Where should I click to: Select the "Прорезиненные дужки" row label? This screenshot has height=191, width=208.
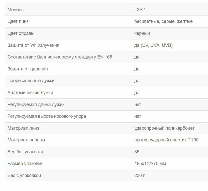pos(31,81)
